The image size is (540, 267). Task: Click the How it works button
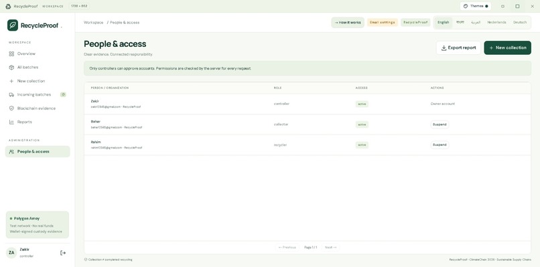point(348,22)
